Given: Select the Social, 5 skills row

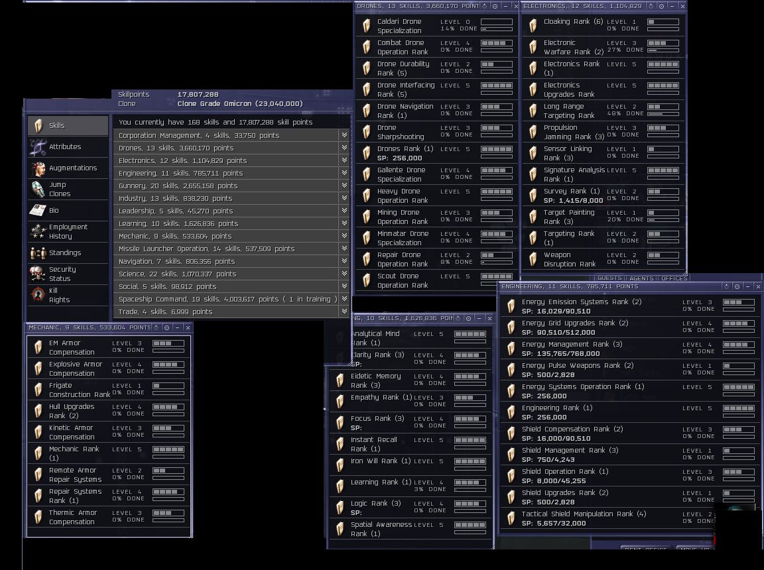Looking at the screenshot, I should point(231,287).
